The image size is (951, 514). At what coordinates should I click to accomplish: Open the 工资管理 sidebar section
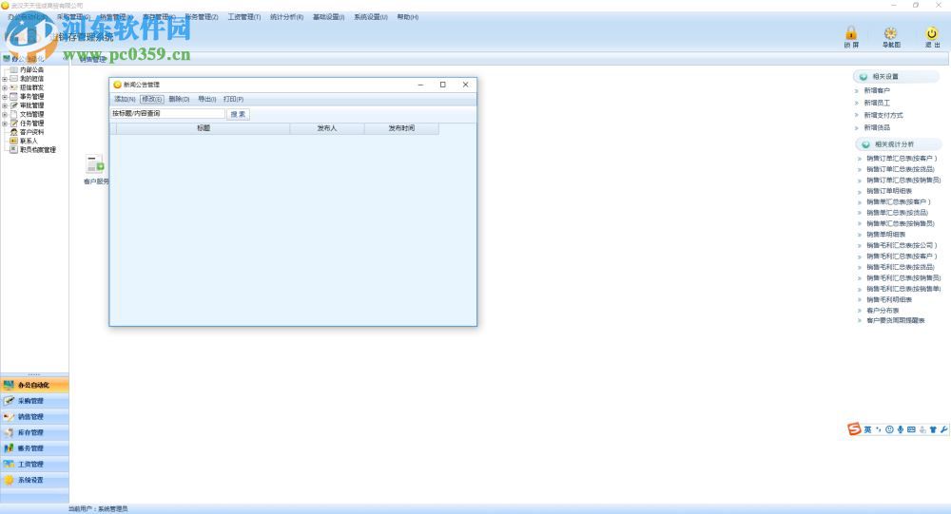click(x=34, y=464)
